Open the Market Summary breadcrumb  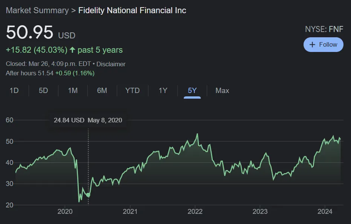(x=37, y=10)
